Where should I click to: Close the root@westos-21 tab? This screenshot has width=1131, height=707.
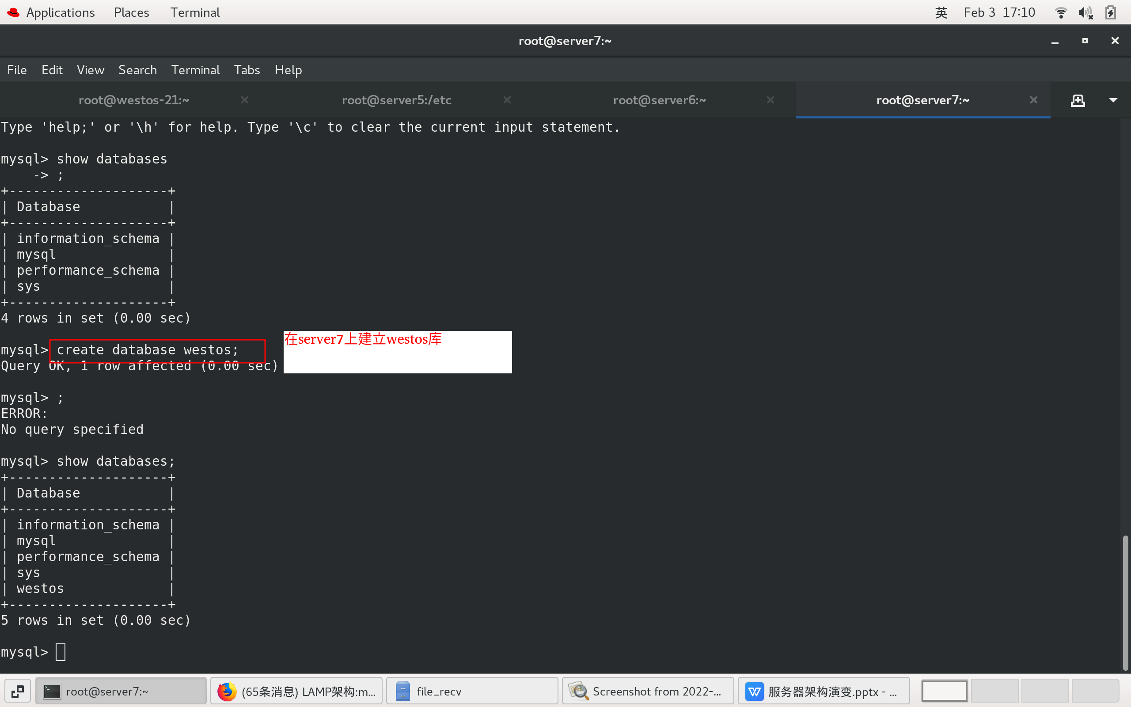[x=245, y=99]
